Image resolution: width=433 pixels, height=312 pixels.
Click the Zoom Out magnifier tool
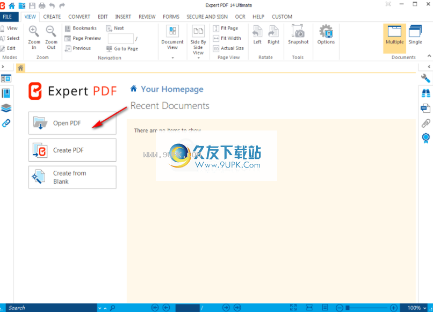click(51, 38)
